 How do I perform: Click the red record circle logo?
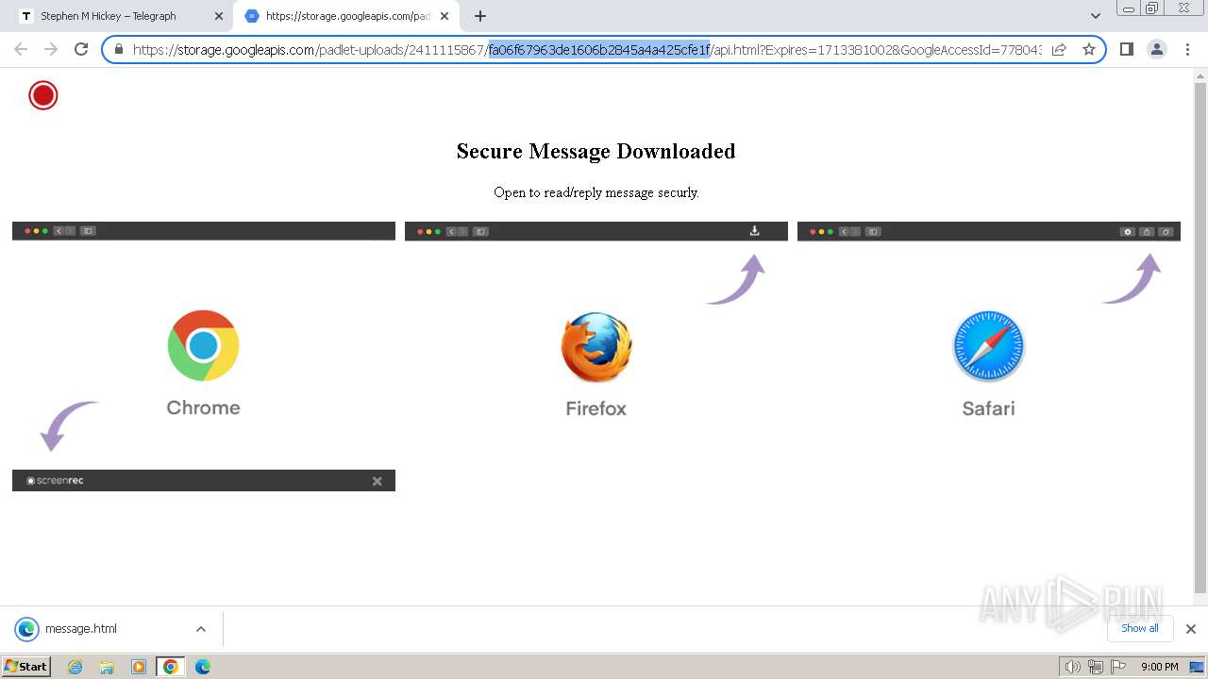tap(43, 95)
